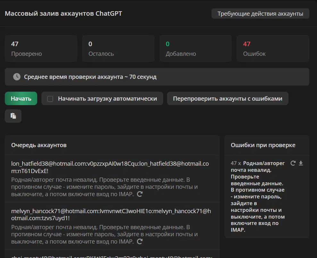Click the Очередь аккаунтов panel header
This screenshot has width=317, height=258.
(x=39, y=145)
